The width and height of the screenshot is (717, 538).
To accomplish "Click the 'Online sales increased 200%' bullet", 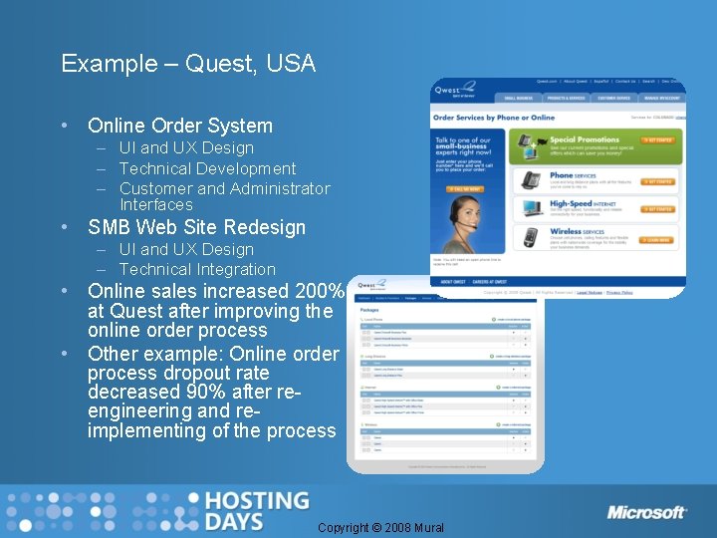I will (x=216, y=311).
